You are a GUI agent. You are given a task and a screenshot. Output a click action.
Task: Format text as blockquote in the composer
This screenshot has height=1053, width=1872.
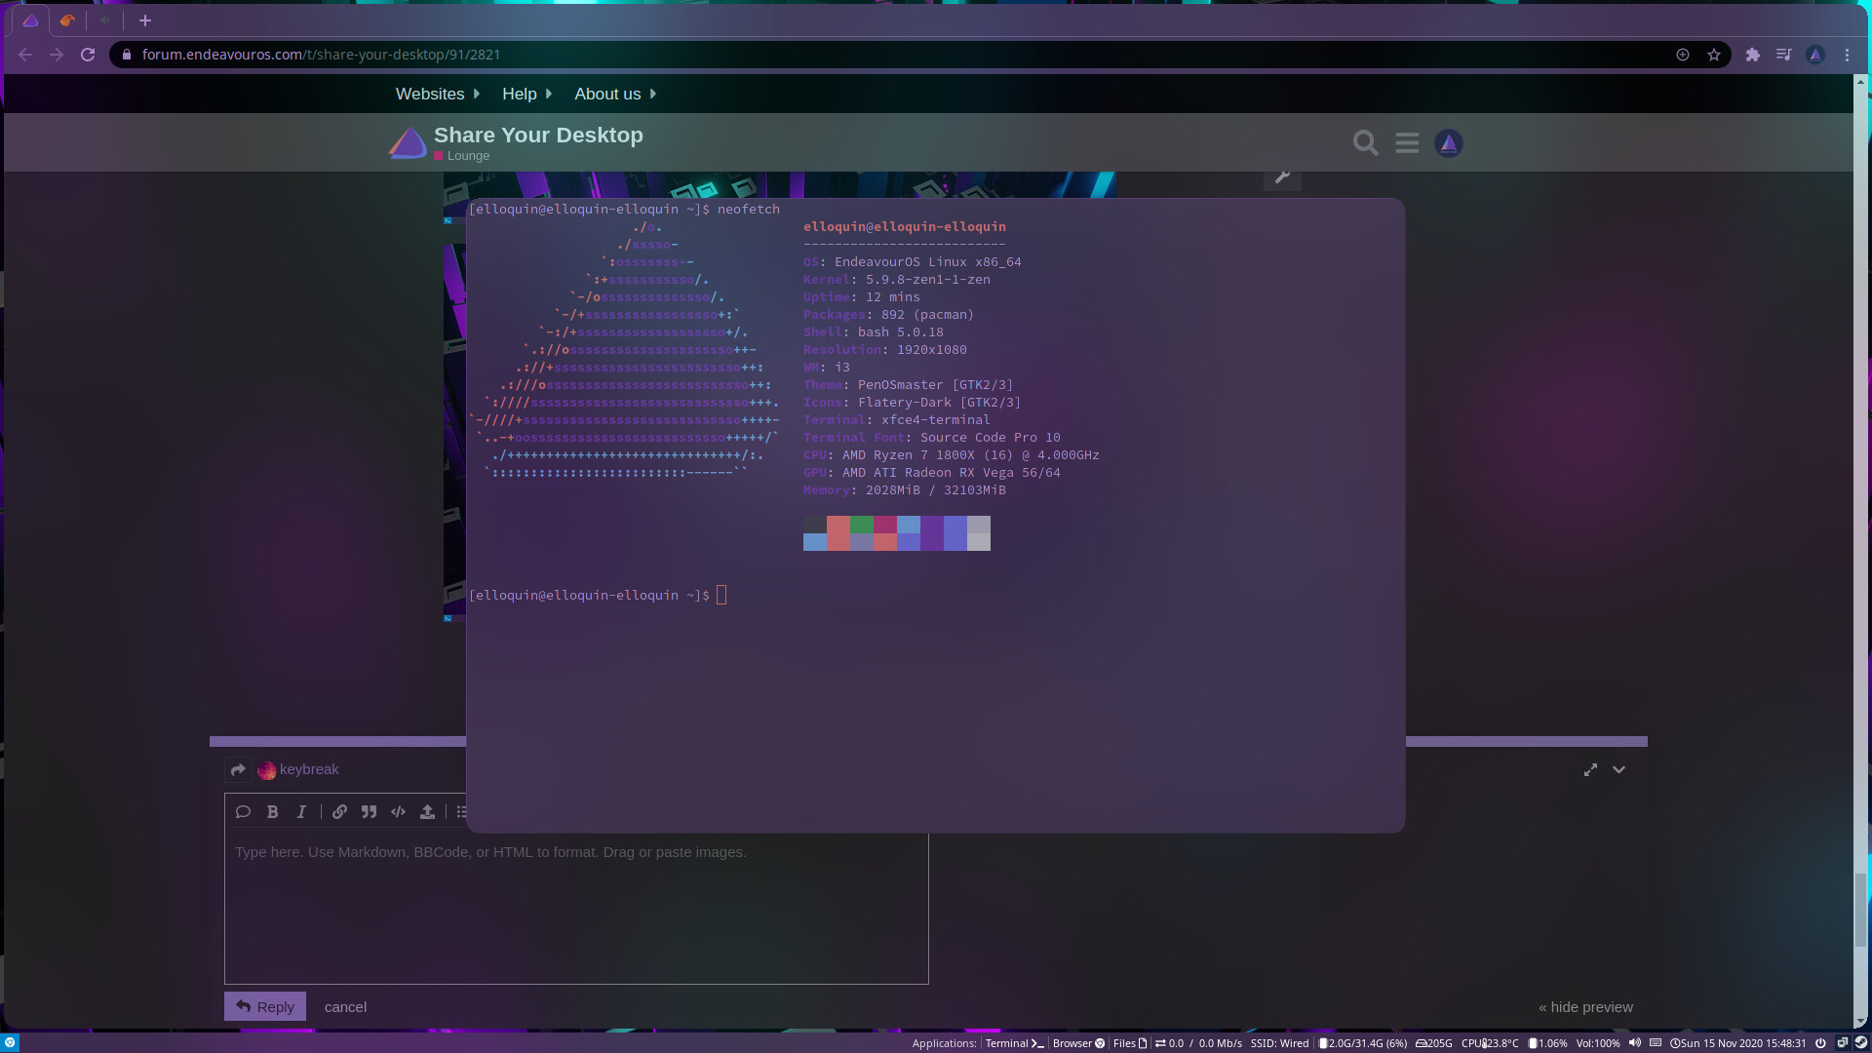click(x=369, y=811)
